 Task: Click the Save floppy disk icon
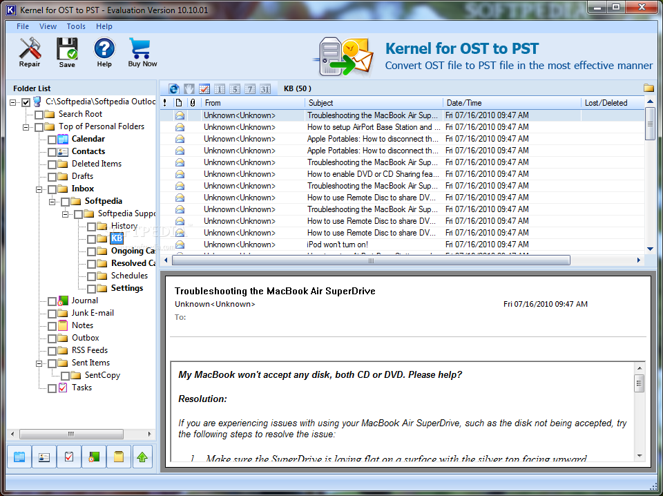click(67, 53)
